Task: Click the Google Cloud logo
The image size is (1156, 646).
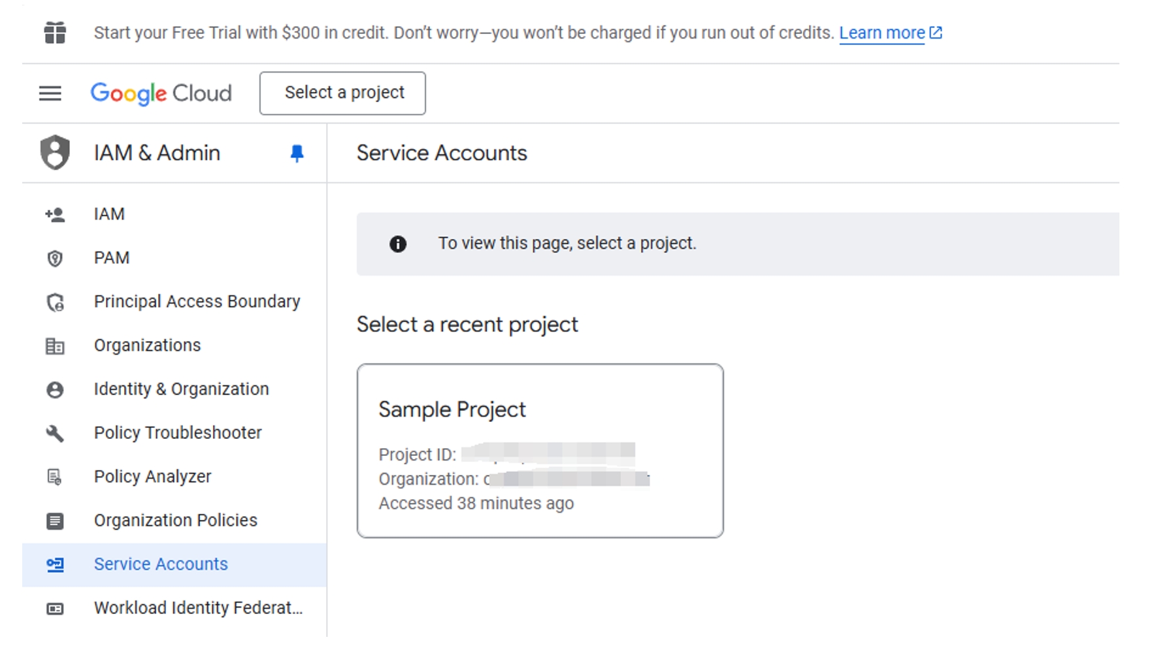Action: pos(161,93)
